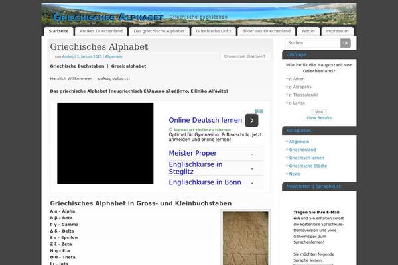Open the Wetter tab
398x265 pixels.
(x=308, y=31)
